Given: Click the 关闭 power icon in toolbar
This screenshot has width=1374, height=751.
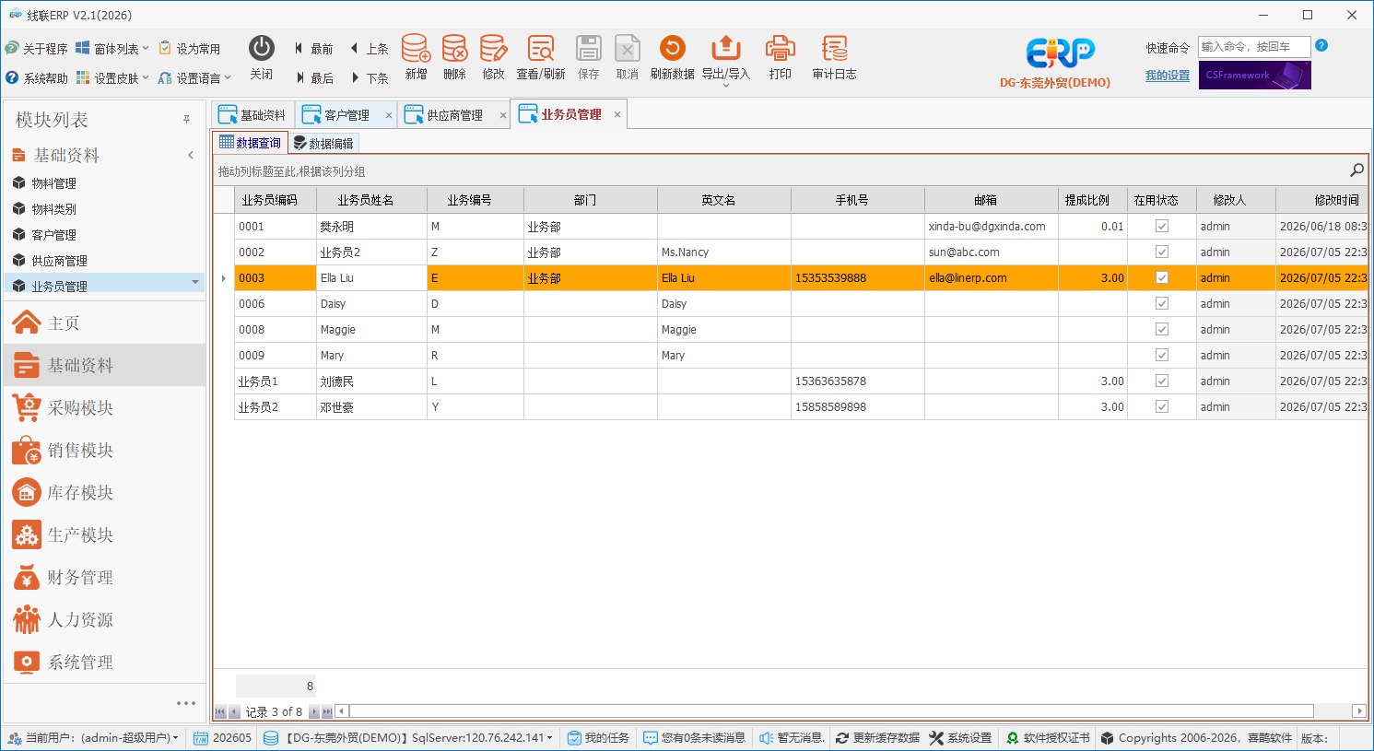Looking at the screenshot, I should point(262,48).
